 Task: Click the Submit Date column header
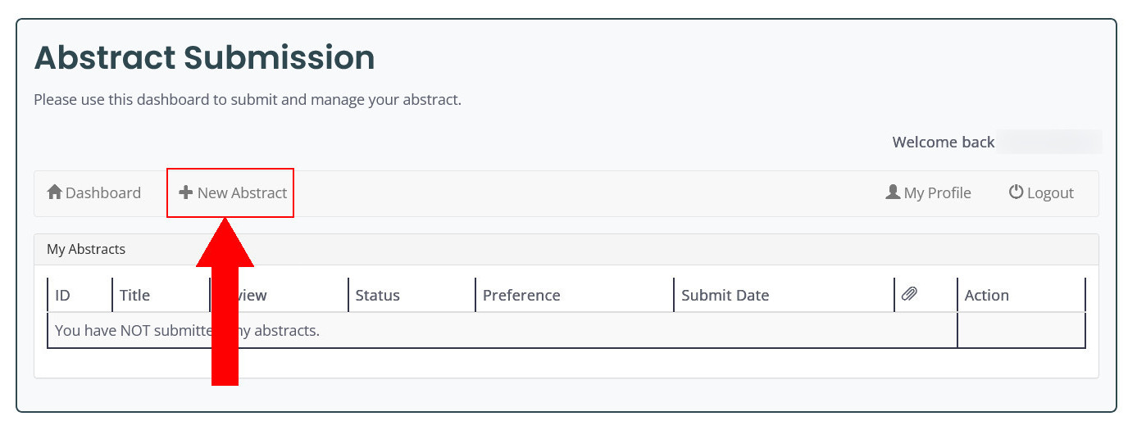pos(725,296)
